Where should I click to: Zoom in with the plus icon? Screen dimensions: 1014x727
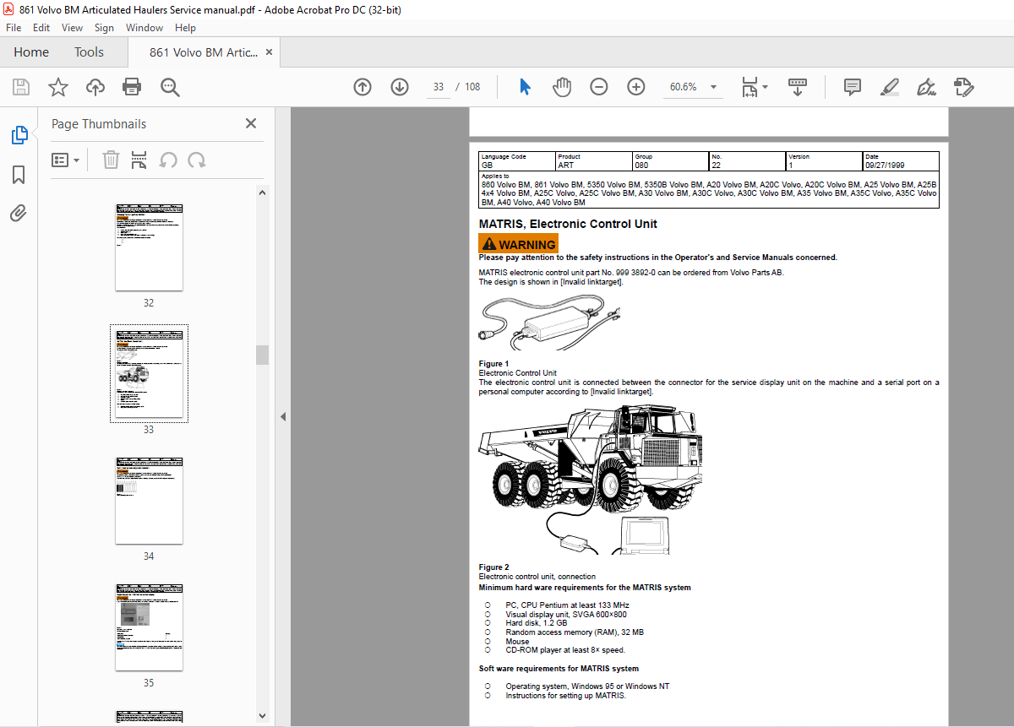[x=636, y=87]
